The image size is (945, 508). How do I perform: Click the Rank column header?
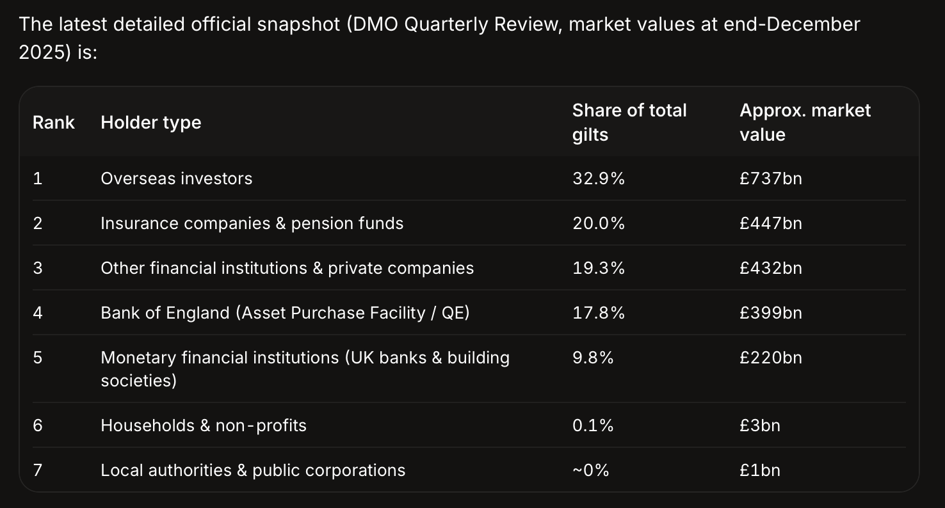(54, 122)
